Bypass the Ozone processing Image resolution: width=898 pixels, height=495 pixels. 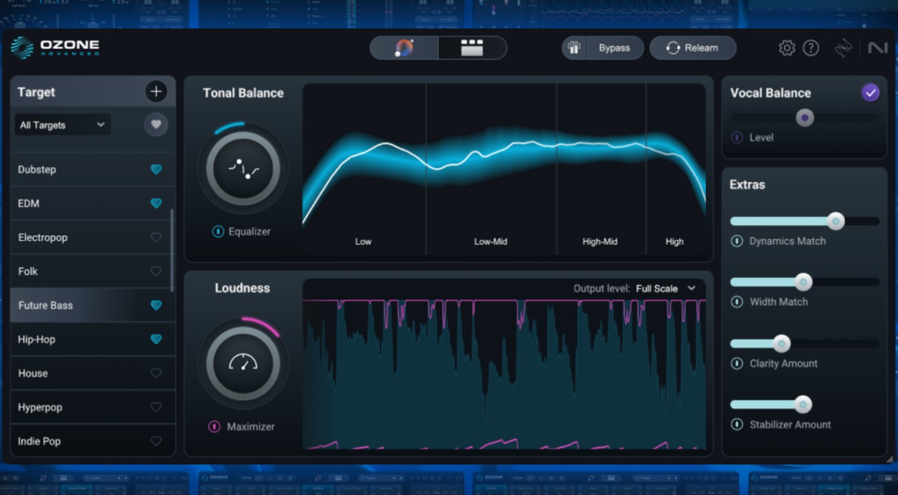pyautogui.click(x=614, y=48)
